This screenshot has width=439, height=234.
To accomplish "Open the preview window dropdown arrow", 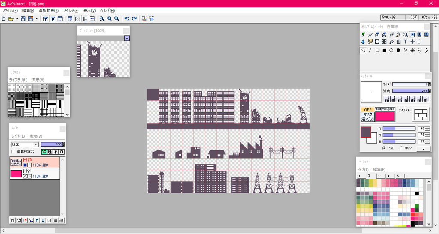I will (127, 38).
